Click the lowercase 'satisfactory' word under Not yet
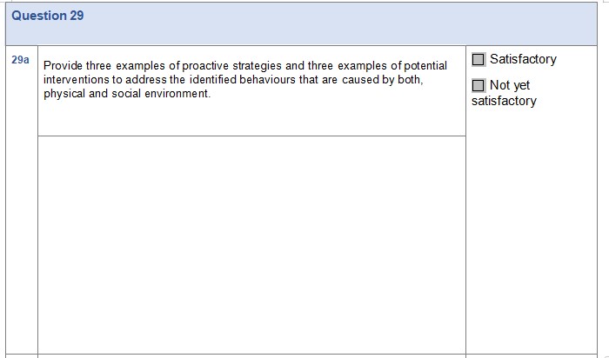The width and height of the screenshot is (609, 358). (504, 102)
